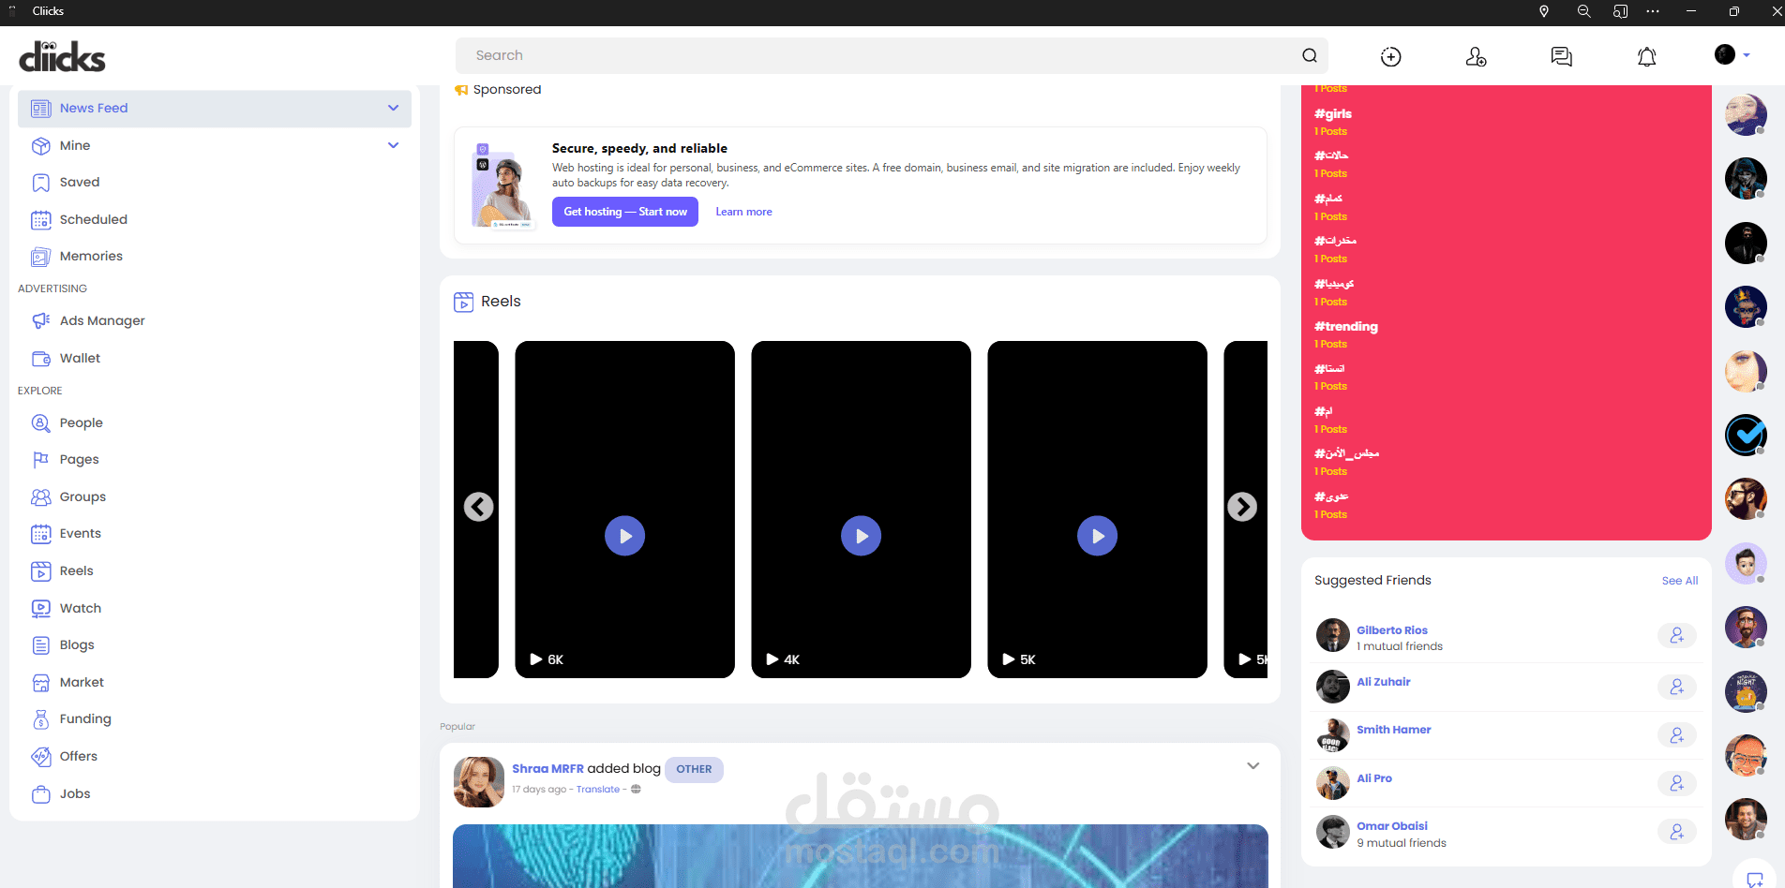1785x888 pixels.
Task: Click the Funding sidebar icon
Action: 40,719
